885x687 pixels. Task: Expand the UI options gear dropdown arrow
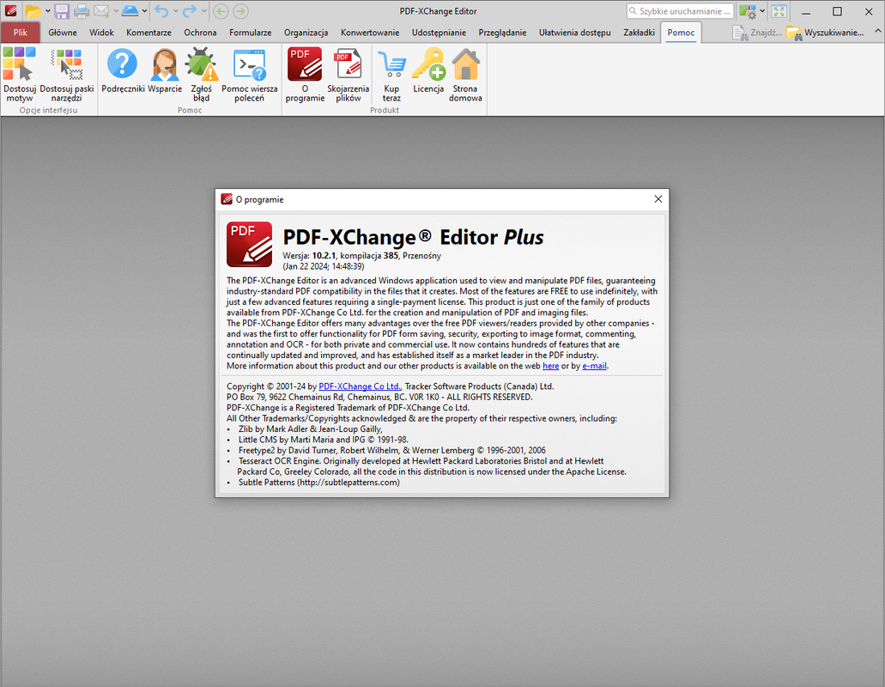[x=762, y=11]
